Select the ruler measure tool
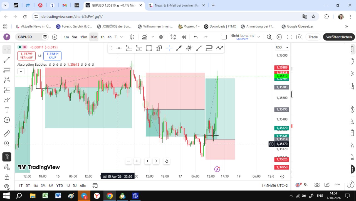356x201 pixels. (7, 134)
